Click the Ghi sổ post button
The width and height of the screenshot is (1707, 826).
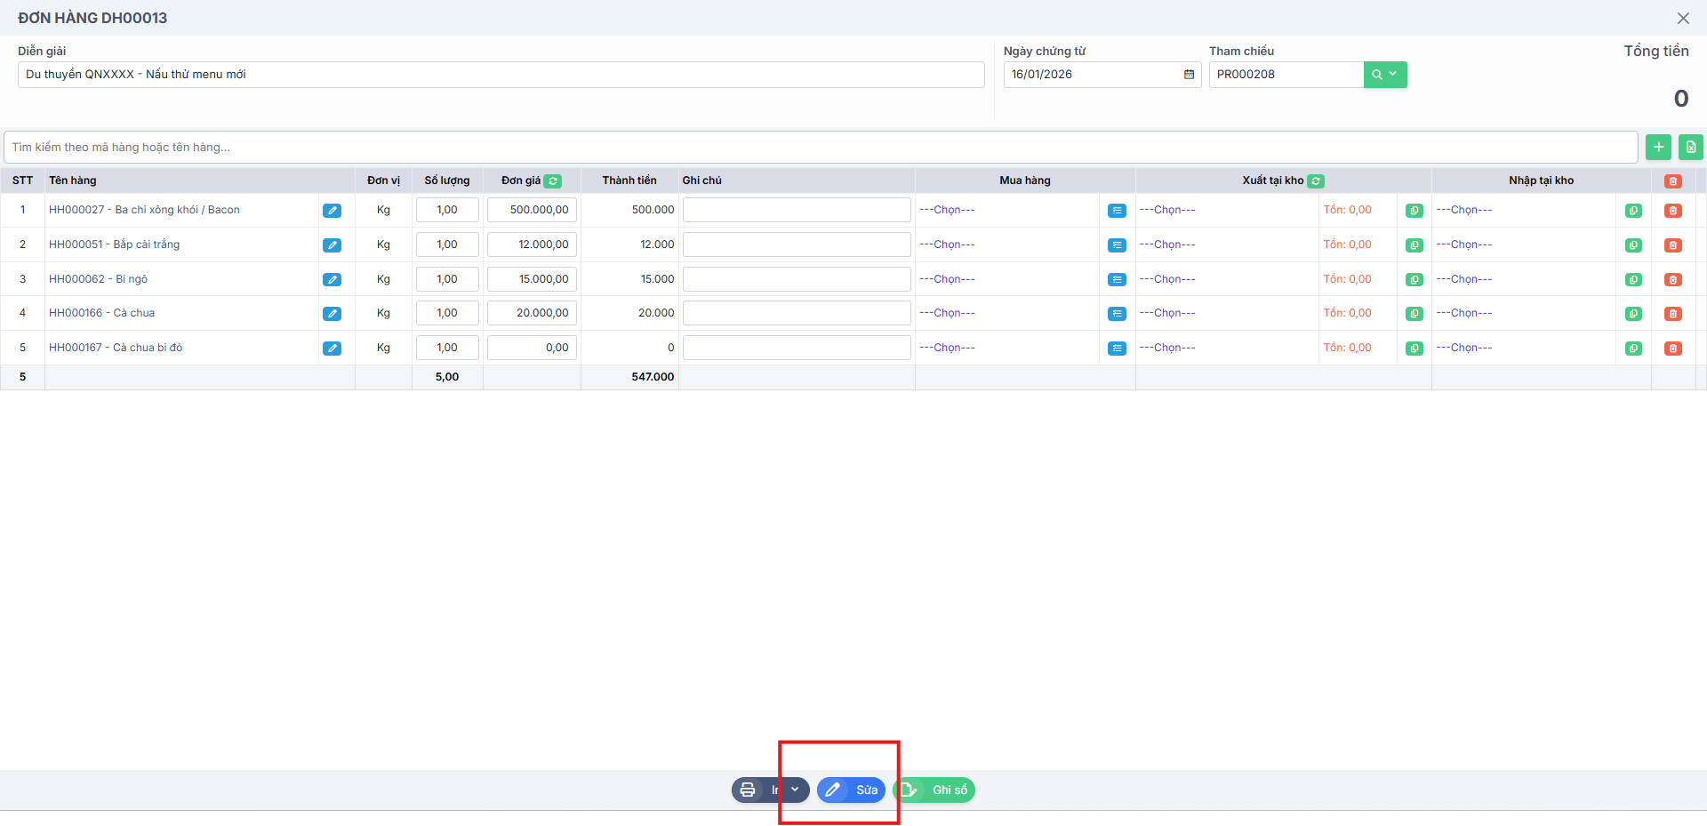point(934,790)
